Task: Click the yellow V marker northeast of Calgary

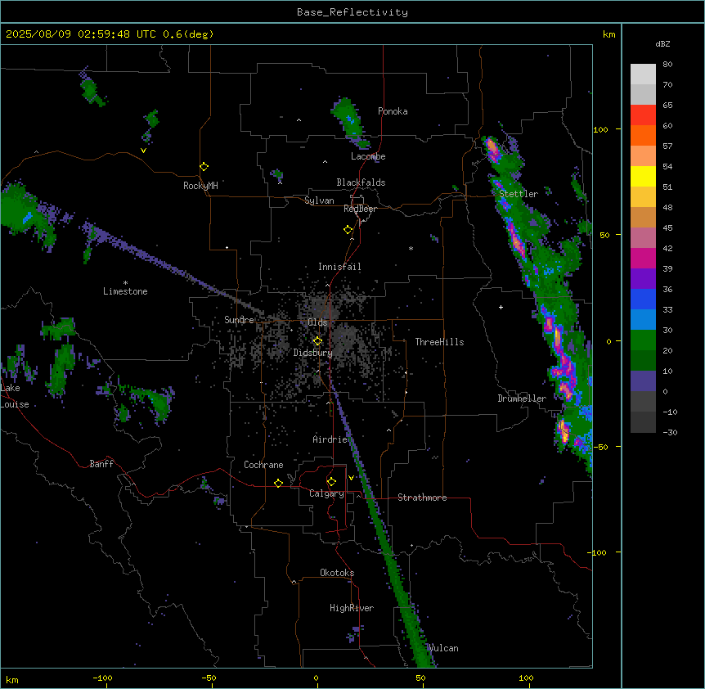Action: tap(351, 478)
